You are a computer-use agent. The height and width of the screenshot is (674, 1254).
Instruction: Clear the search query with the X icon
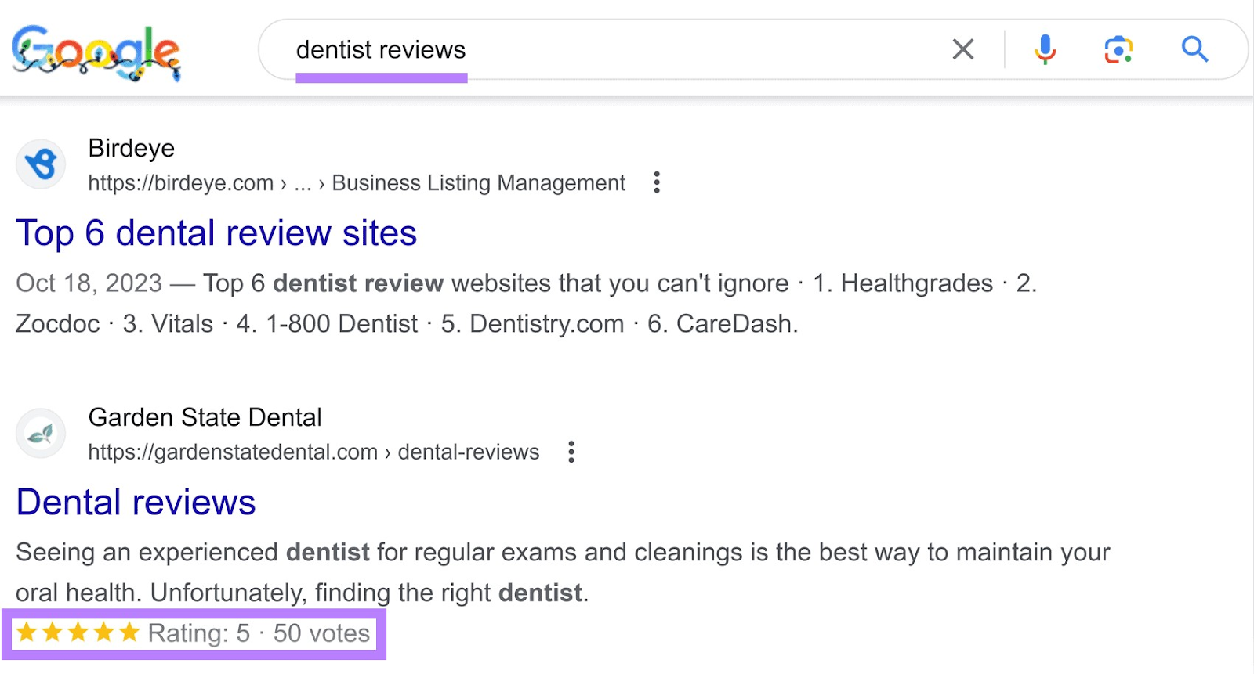point(962,49)
